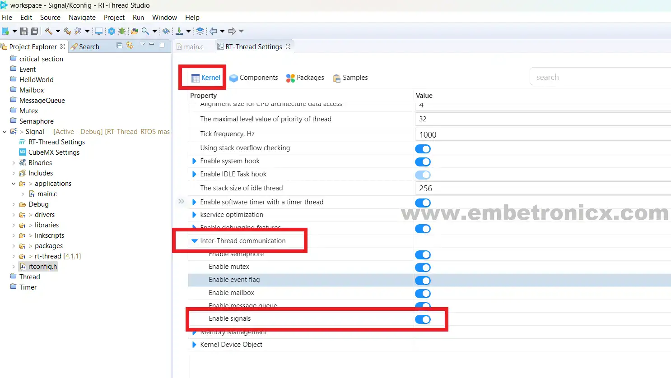This screenshot has width=671, height=378.
Task: Click the Back arrow navigation icon
Action: 214,31
